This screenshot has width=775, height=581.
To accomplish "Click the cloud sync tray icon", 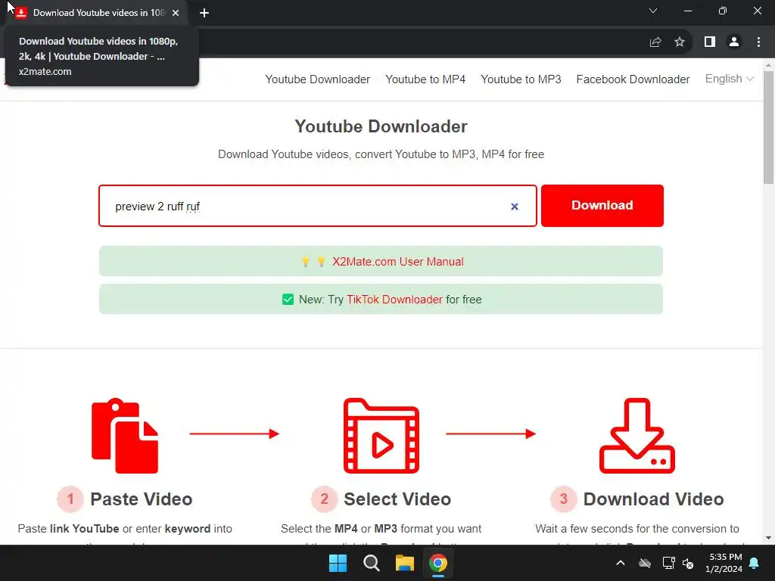I will pos(645,563).
